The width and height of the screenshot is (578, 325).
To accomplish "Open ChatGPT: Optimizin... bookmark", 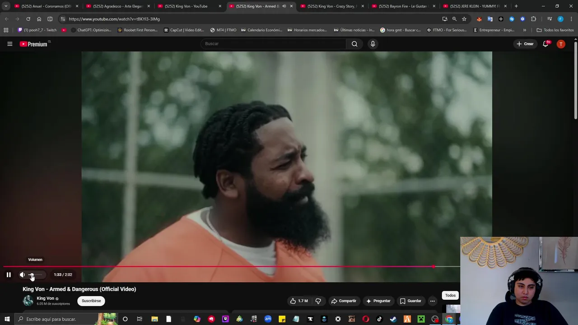I will pos(91,30).
